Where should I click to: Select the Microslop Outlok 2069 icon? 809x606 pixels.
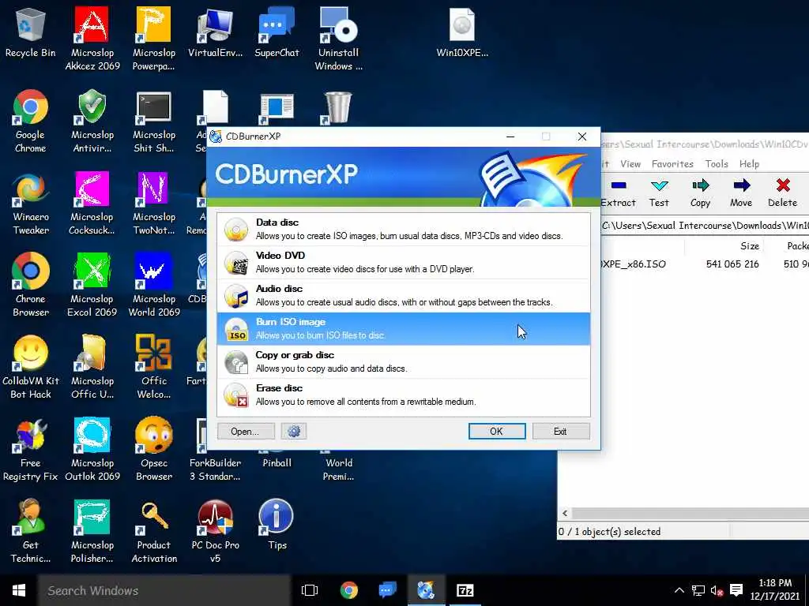click(92, 450)
